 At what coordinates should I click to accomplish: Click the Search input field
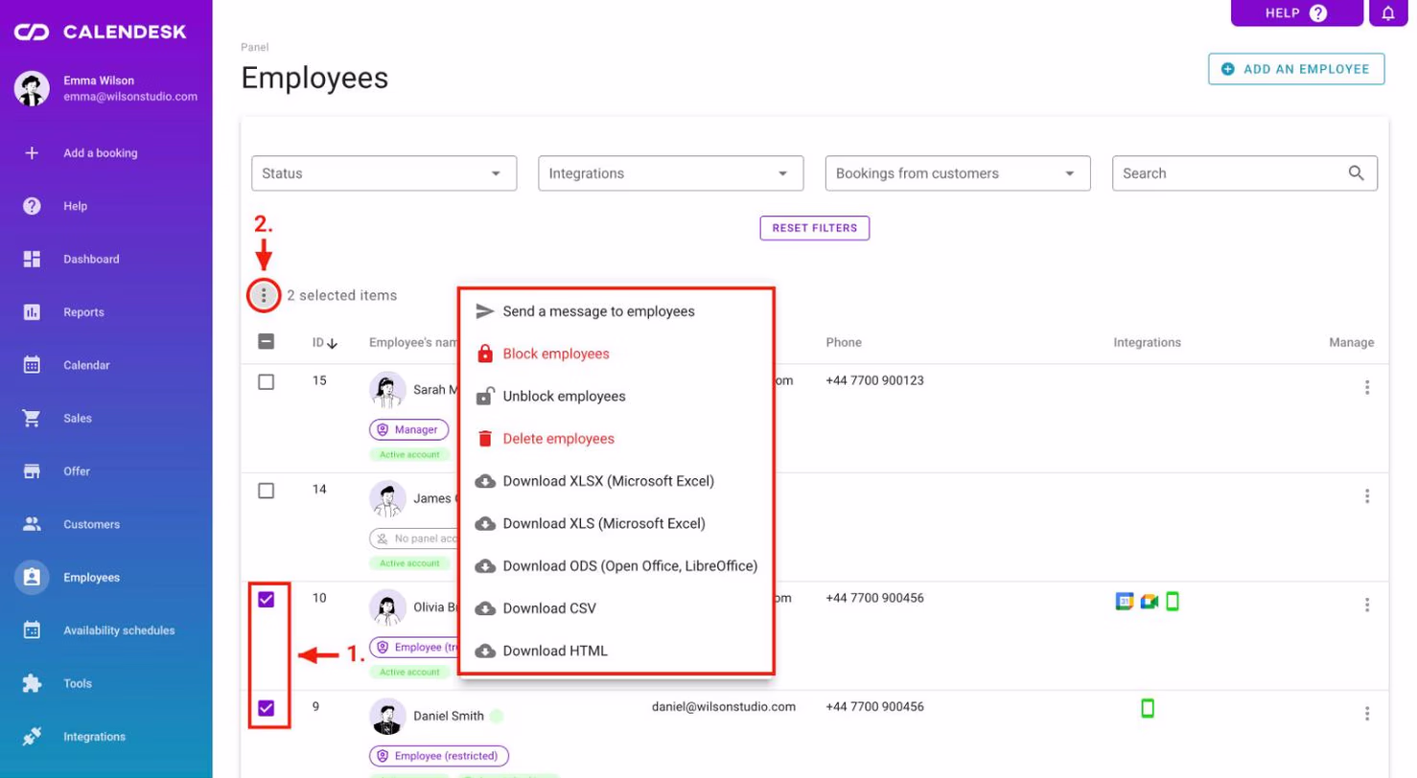pos(1244,173)
